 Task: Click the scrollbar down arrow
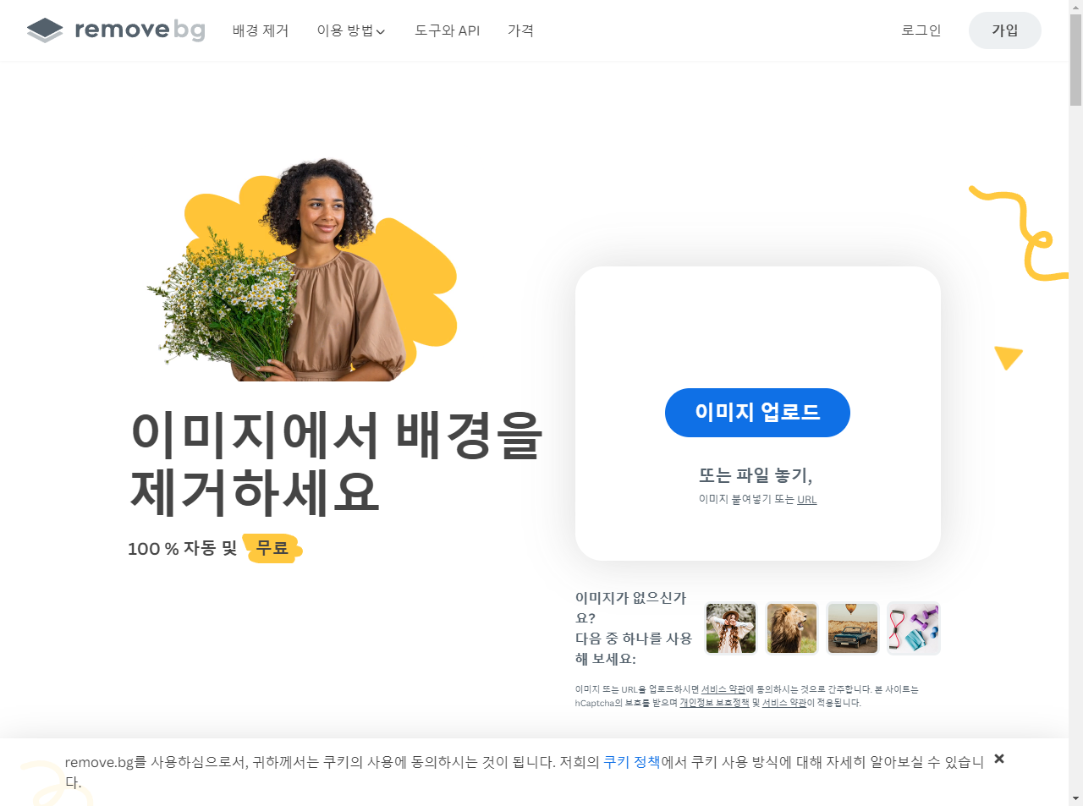pos(1075,798)
